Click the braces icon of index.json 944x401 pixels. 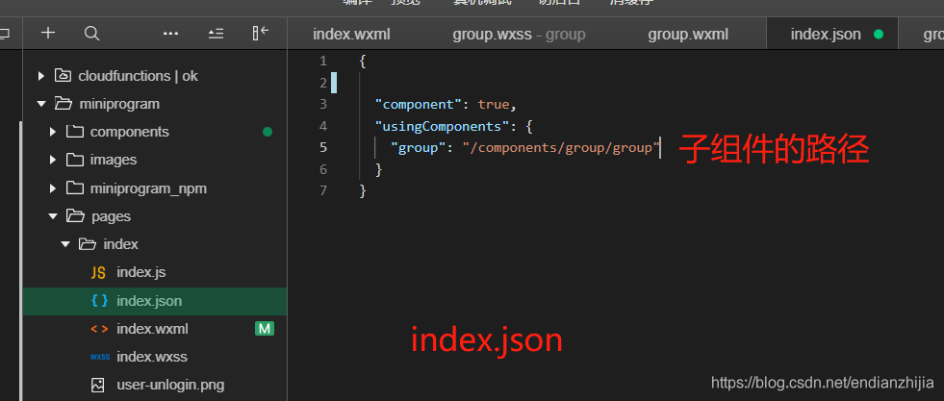point(99,301)
